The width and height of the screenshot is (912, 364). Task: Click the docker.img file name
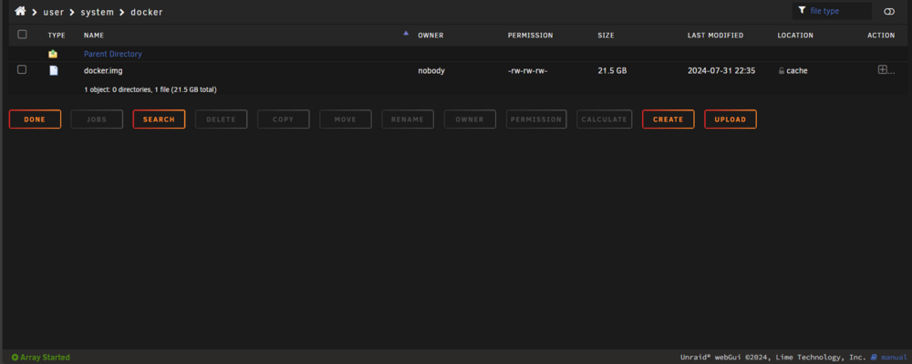[x=103, y=71]
